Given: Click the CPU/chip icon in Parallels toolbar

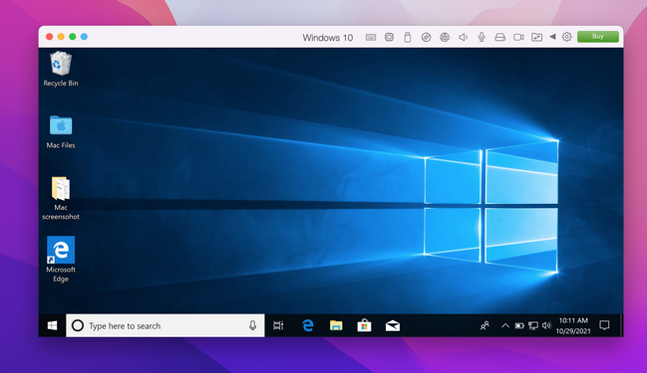Looking at the screenshot, I should (x=389, y=38).
